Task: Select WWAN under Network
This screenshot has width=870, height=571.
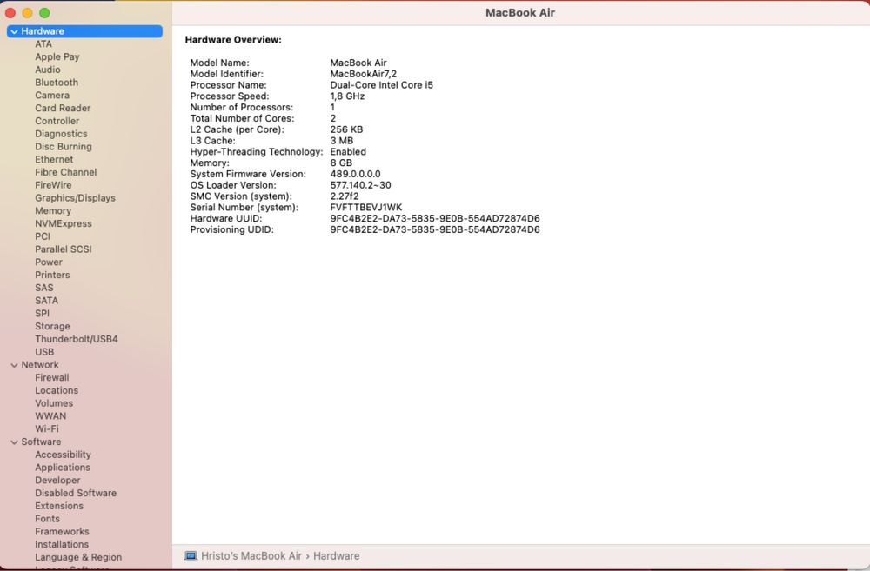Action: [50, 415]
